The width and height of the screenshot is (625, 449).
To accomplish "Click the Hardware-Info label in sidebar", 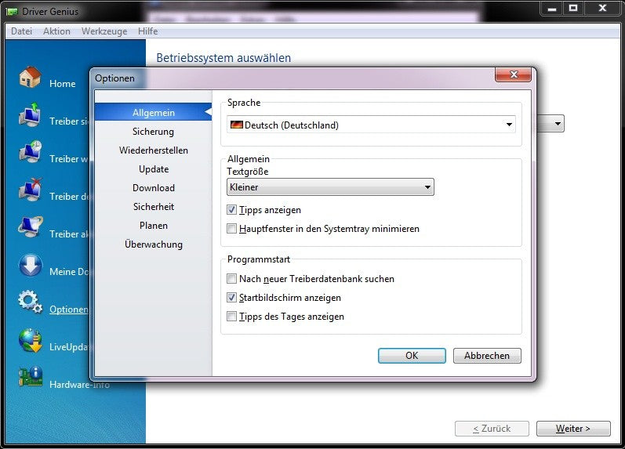I will tap(79, 385).
